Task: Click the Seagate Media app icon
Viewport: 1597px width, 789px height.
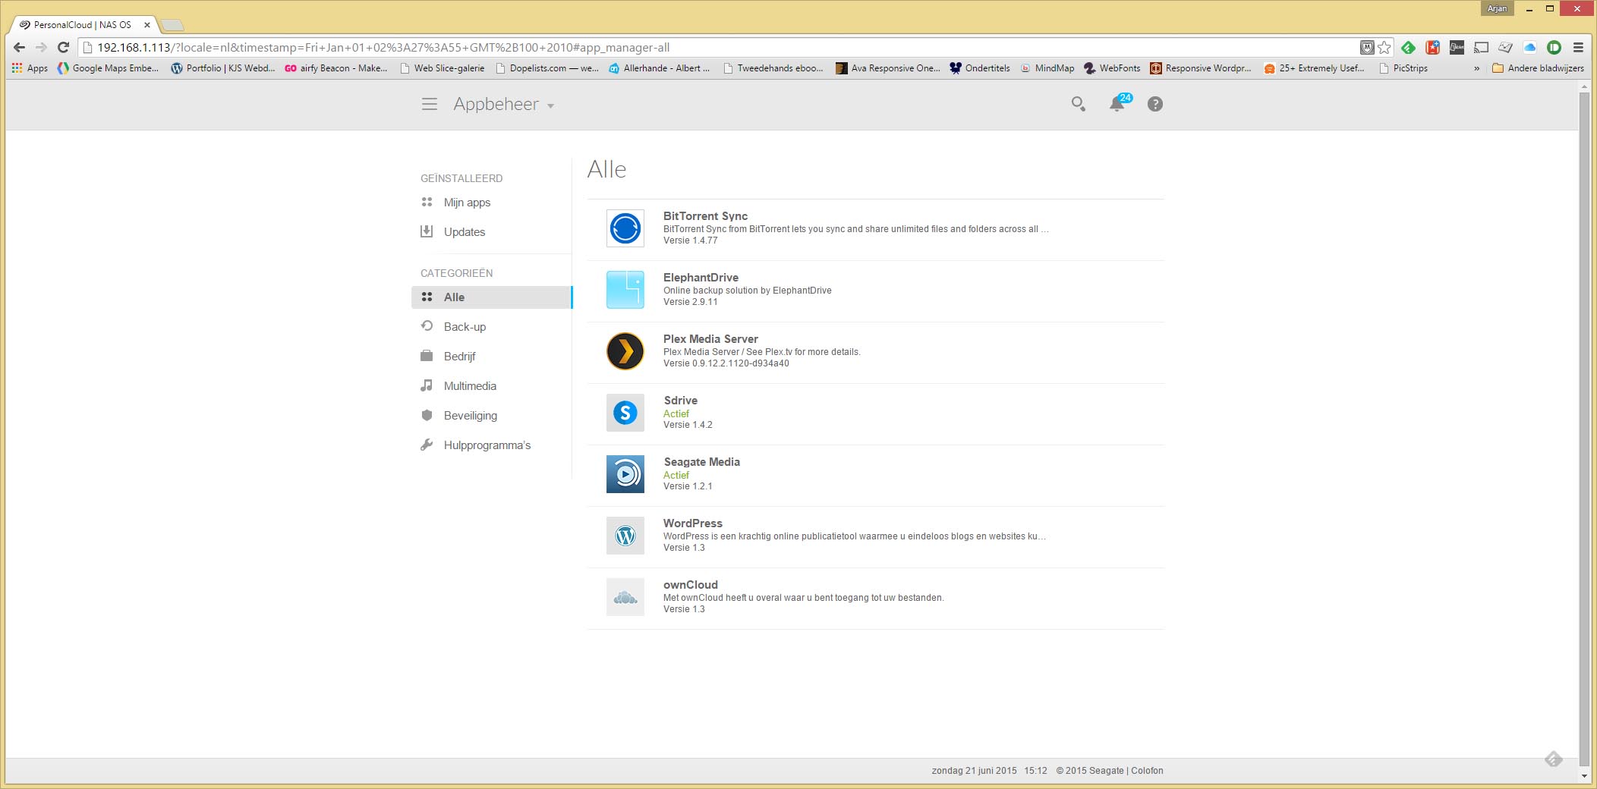Action: click(x=625, y=474)
